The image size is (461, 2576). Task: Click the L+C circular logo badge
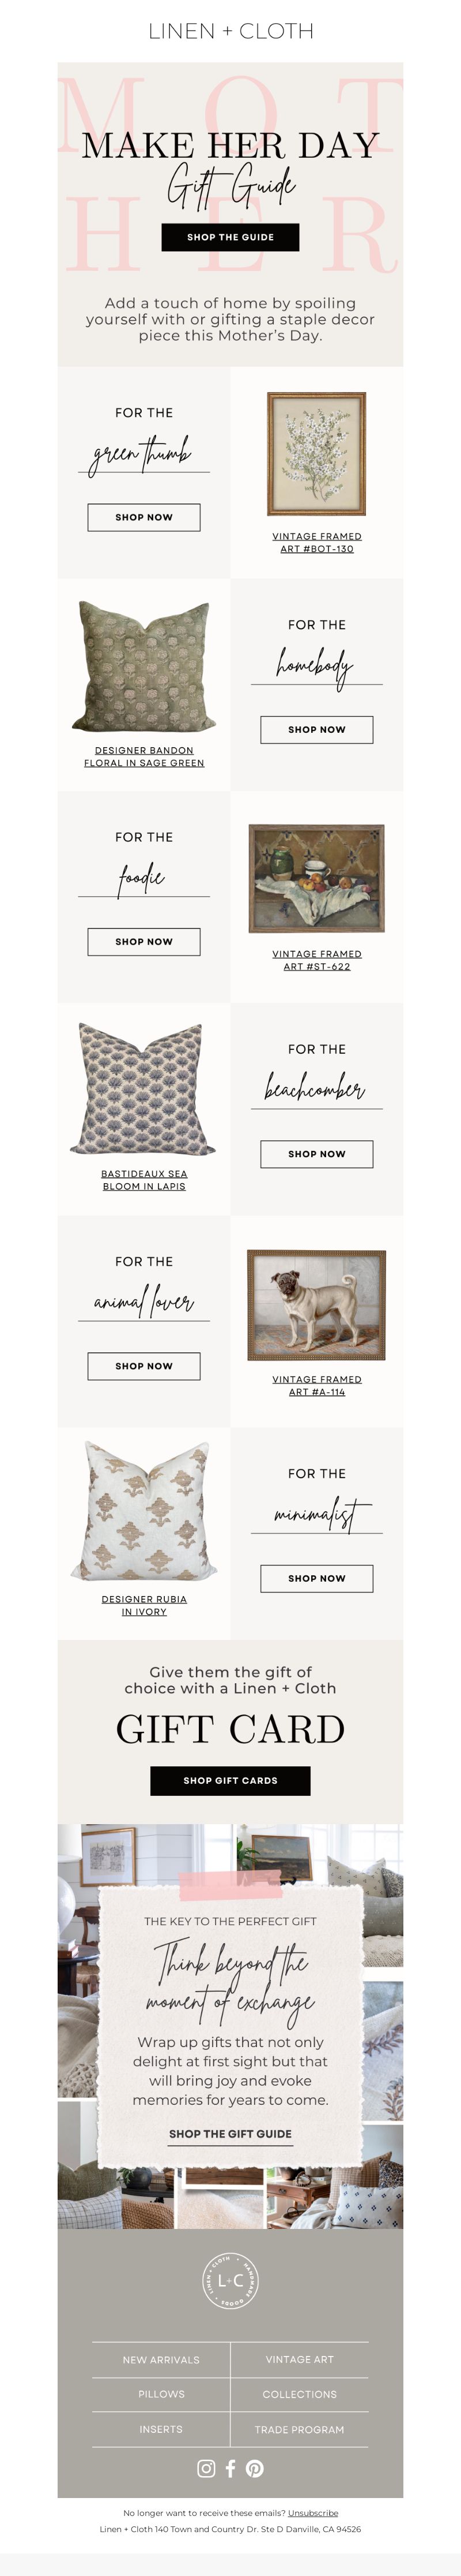click(x=231, y=2280)
